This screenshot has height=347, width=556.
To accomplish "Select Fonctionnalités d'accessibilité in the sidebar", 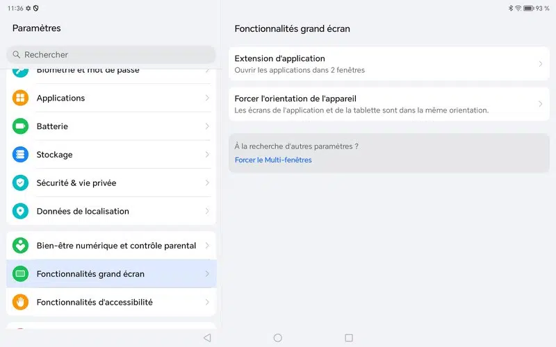I will [95, 302].
